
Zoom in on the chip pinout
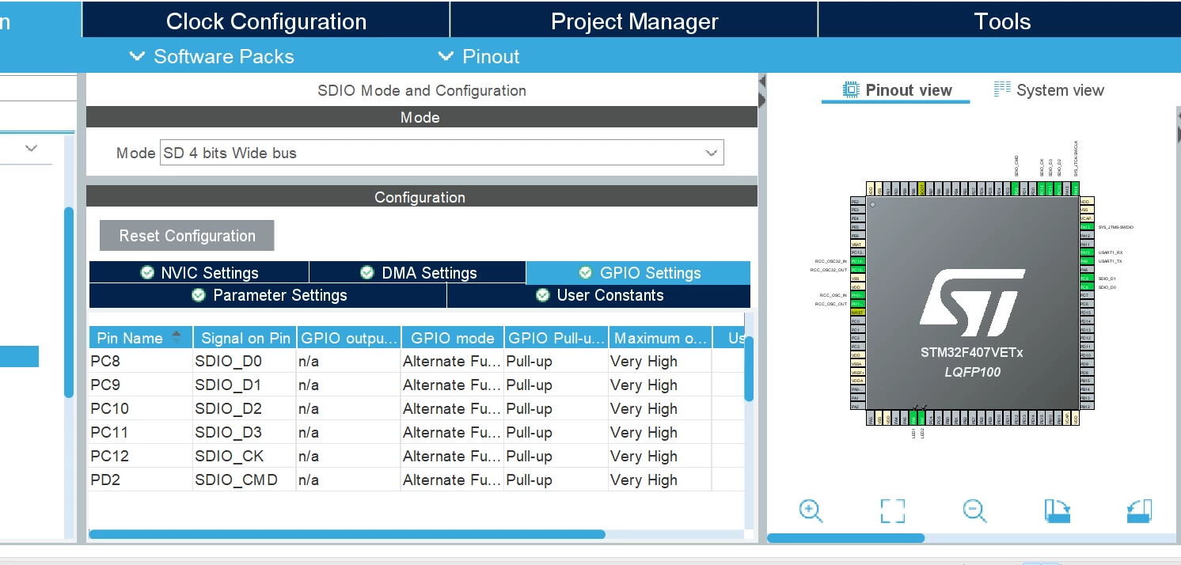pos(811,510)
